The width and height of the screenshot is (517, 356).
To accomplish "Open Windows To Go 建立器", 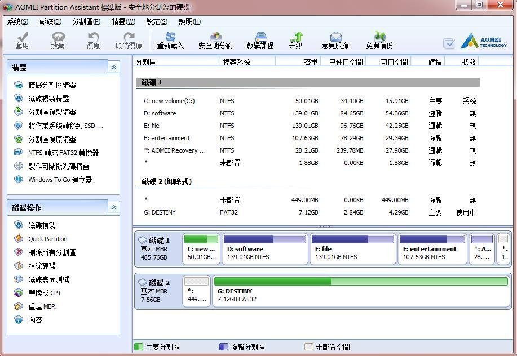I will (53, 180).
